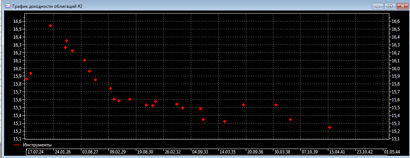Click date label 23.10.42
The width and height of the screenshot is (410, 158).
[x=365, y=152]
